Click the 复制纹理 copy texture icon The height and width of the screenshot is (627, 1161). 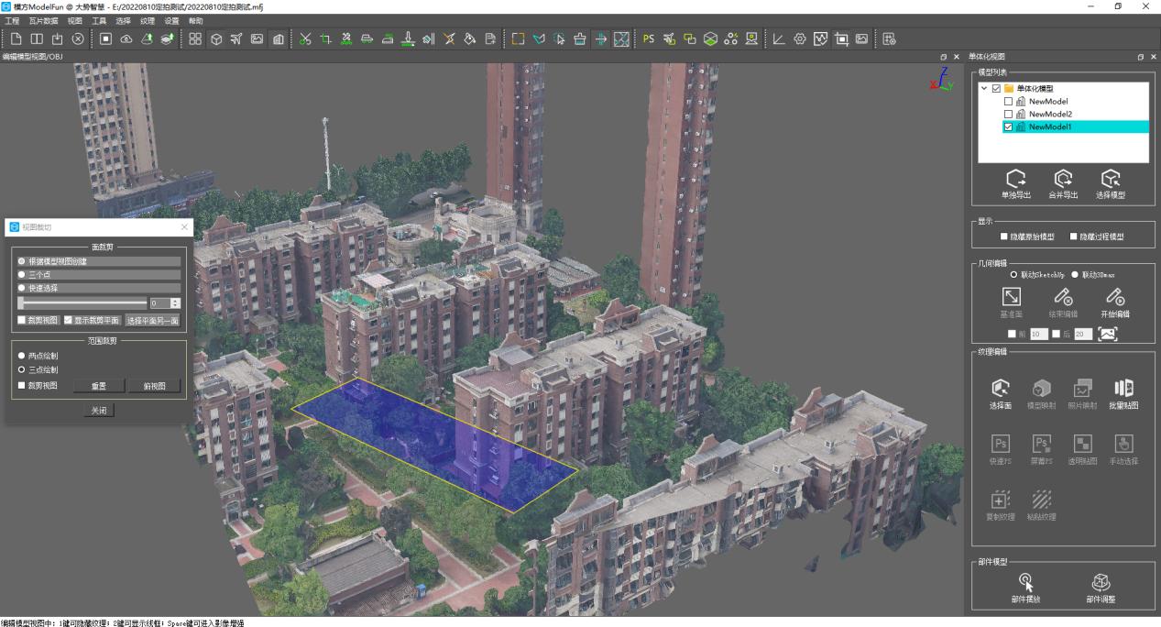tap(1001, 499)
